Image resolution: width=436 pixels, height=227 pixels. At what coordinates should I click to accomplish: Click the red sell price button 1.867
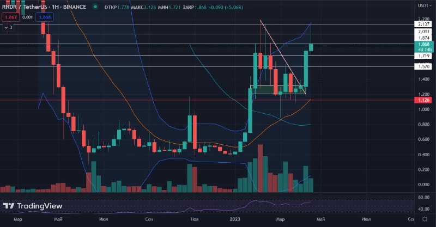pos(10,17)
